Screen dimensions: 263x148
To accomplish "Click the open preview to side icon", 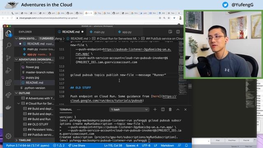I will click(x=170, y=32).
